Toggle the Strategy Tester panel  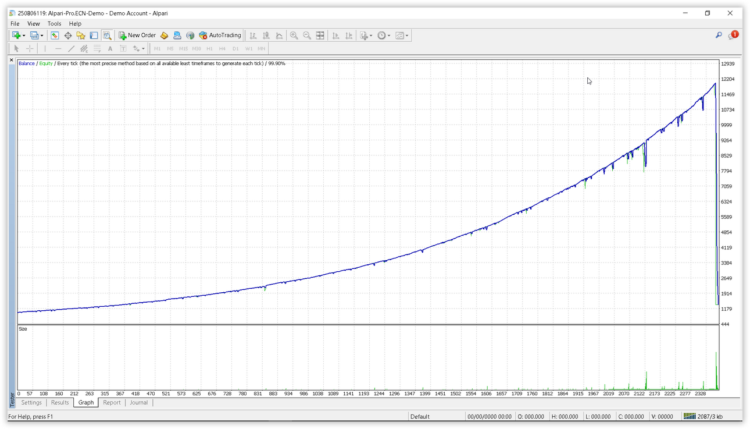tap(107, 36)
